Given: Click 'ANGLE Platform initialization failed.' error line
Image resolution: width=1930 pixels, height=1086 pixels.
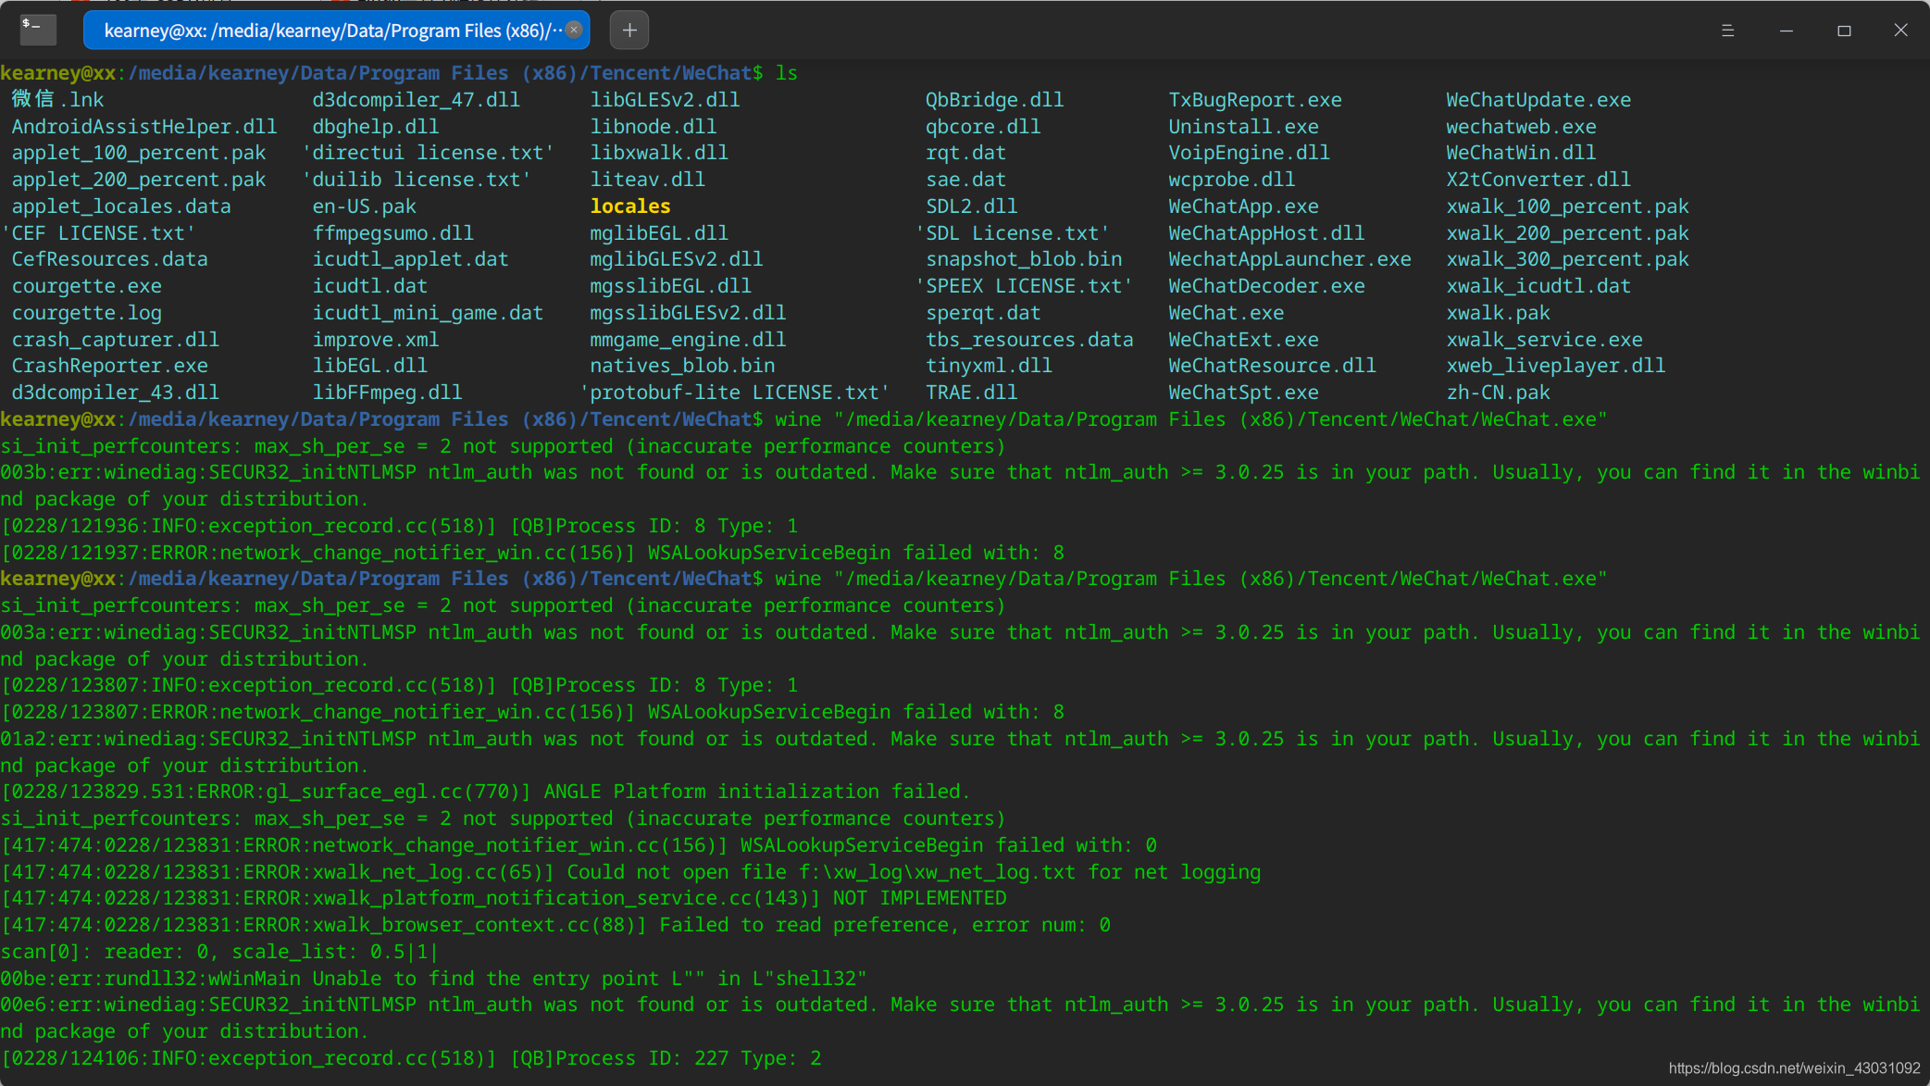Looking at the screenshot, I should click(485, 792).
